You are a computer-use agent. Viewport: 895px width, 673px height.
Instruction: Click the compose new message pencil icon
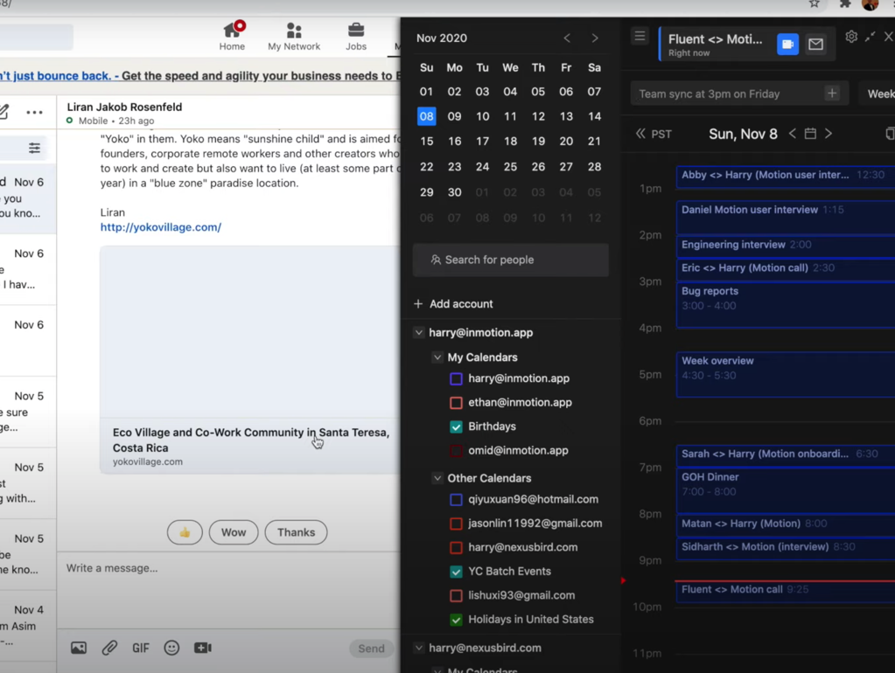3,112
